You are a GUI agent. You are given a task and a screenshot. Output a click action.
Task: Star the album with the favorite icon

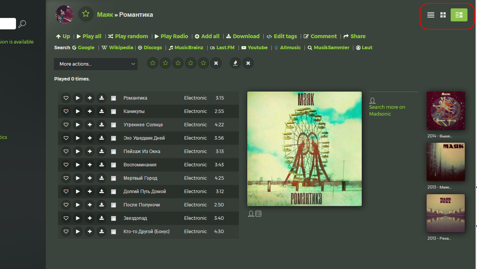[86, 14]
